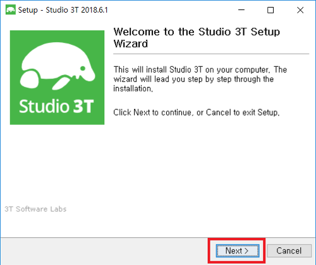This screenshot has height=265, width=316.
Task: Click the Next button to continue
Action: click(x=238, y=250)
